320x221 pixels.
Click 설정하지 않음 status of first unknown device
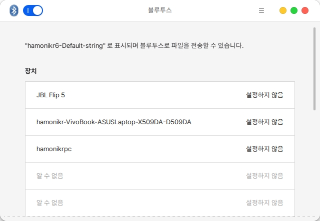(x=264, y=176)
